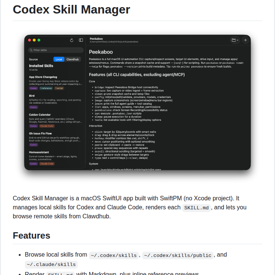Click the '1 script' tag
275x275 pixels.
59,88
